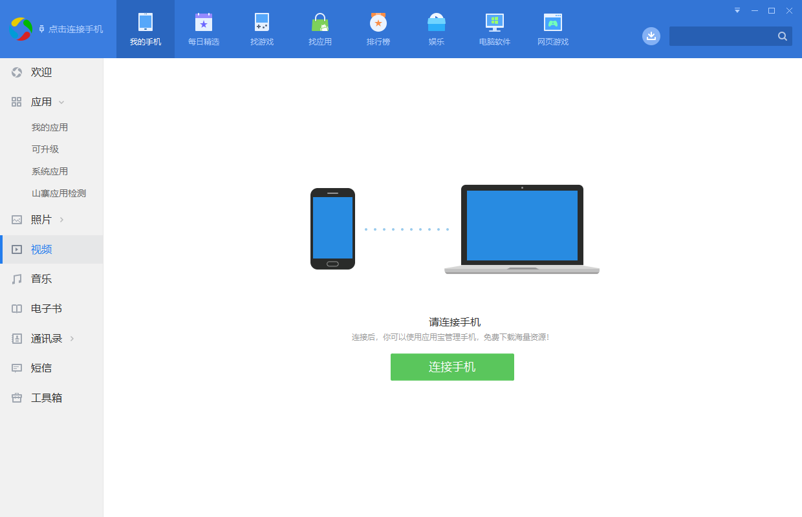This screenshot has height=517, width=802.
Task: Open the 电脑软件 tab
Action: (x=495, y=29)
